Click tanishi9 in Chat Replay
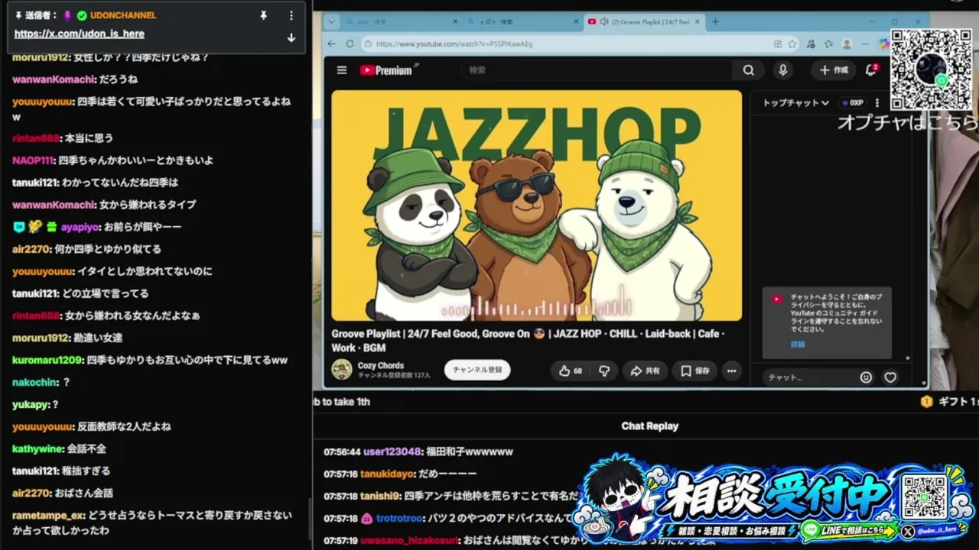Image resolution: width=979 pixels, height=550 pixels. coord(380,496)
